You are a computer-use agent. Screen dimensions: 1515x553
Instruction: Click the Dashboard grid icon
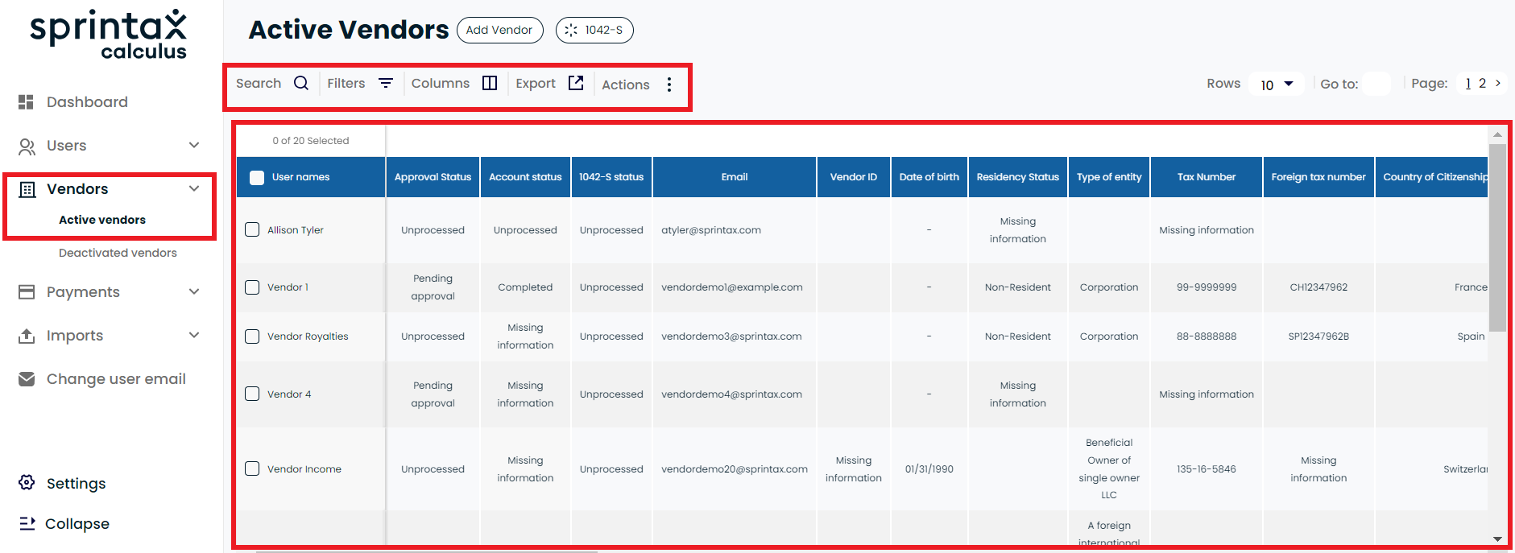tap(27, 102)
